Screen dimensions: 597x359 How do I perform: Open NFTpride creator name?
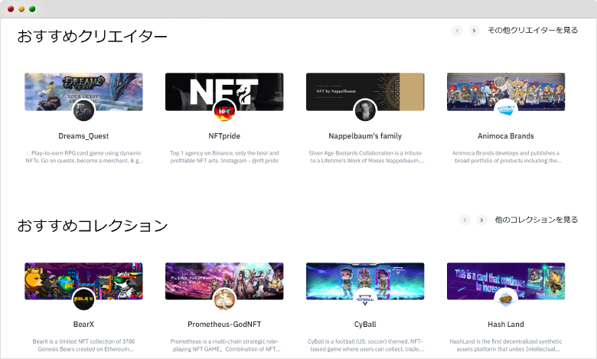pyautogui.click(x=224, y=136)
